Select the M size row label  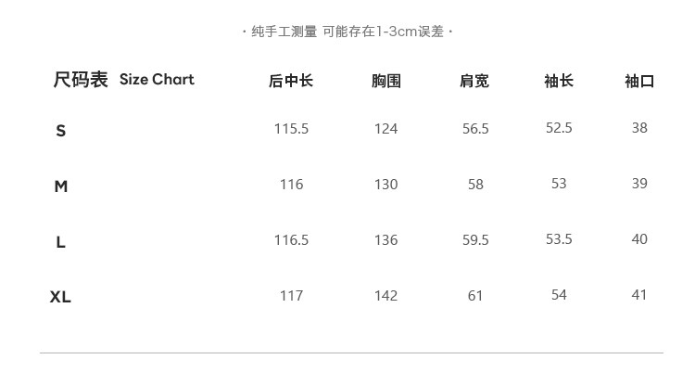click(x=61, y=186)
